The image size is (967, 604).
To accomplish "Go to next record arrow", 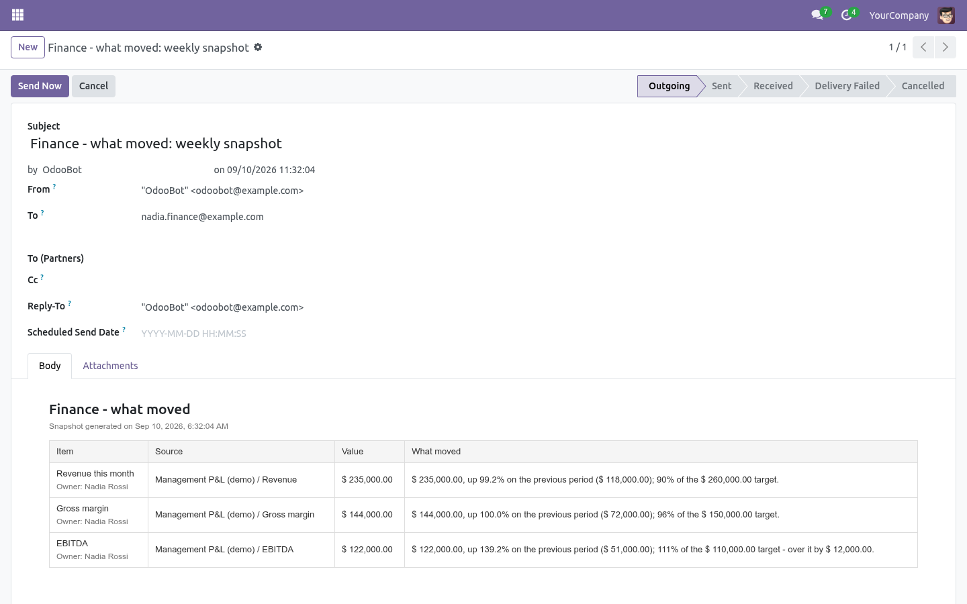I will pyautogui.click(x=946, y=47).
